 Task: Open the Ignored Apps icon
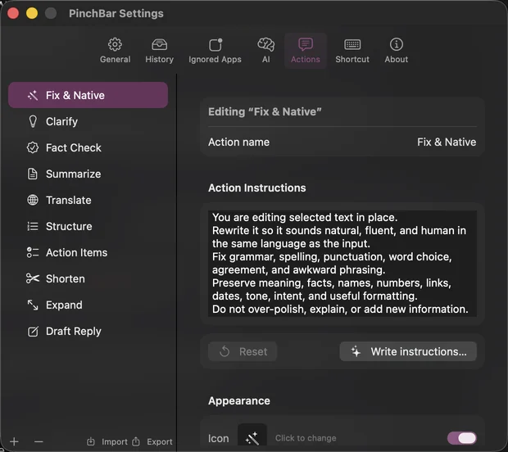215,45
